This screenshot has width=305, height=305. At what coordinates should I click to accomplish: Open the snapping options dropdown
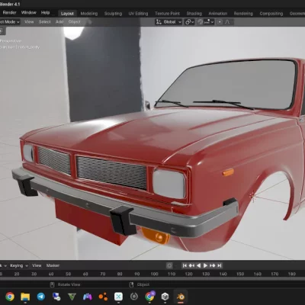click(209, 22)
